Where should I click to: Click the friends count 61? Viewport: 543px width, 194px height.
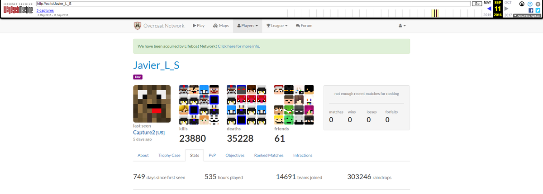[280, 139]
